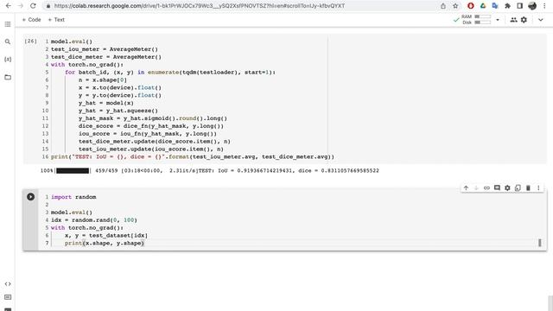
Task: Open more cell actions three-dot menu
Action: click(x=538, y=188)
